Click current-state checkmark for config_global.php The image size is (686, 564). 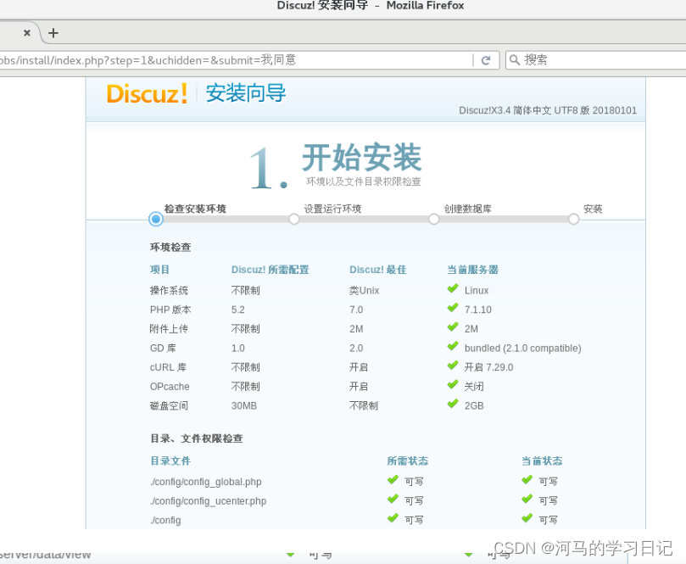pos(527,480)
